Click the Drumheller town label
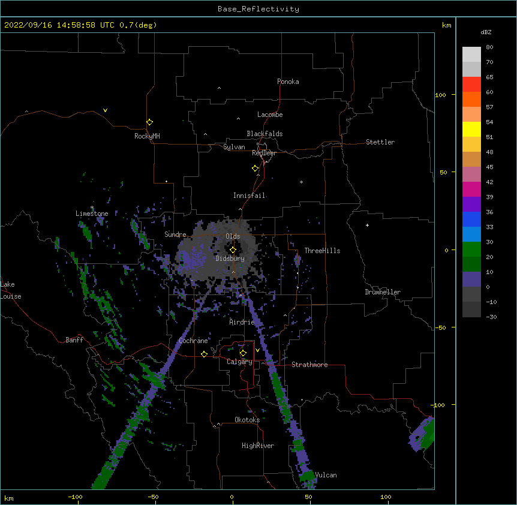Screen dimensions: 517x505 (383, 292)
